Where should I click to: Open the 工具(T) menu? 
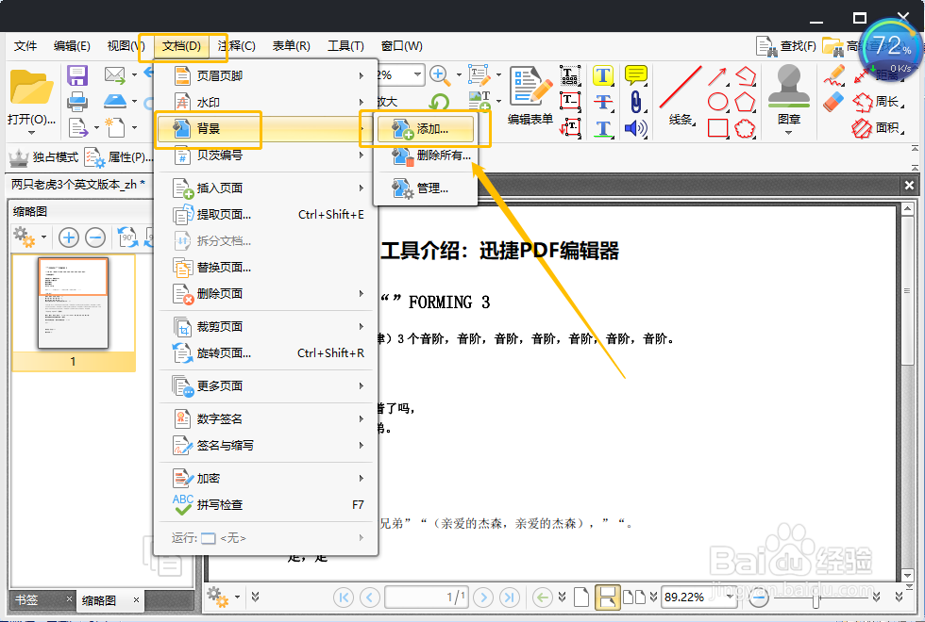tap(345, 46)
